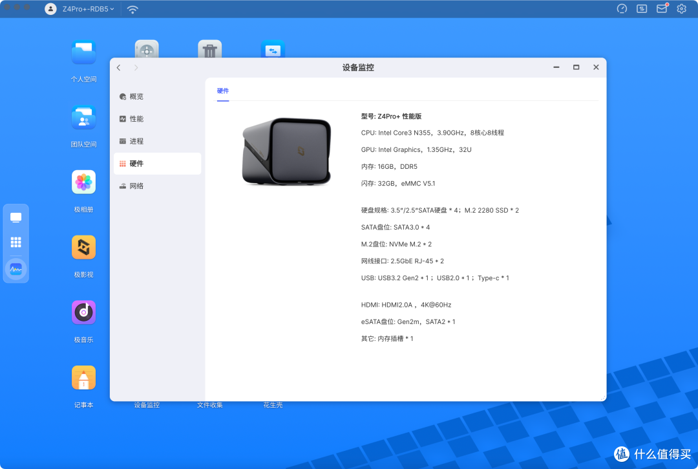Open the 个人空间 desktop icon
The width and height of the screenshot is (698, 469).
coord(83,52)
